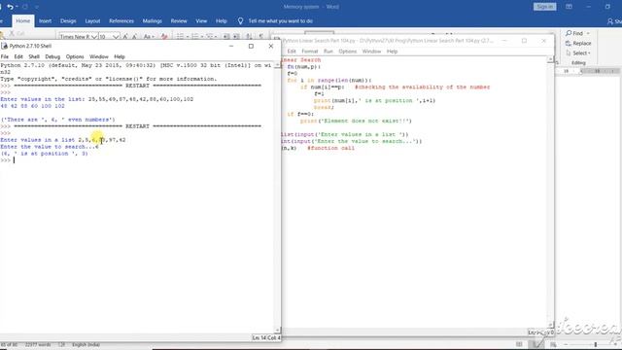Open the Review ribbon tab
The image size is (622, 350).
[x=179, y=21]
